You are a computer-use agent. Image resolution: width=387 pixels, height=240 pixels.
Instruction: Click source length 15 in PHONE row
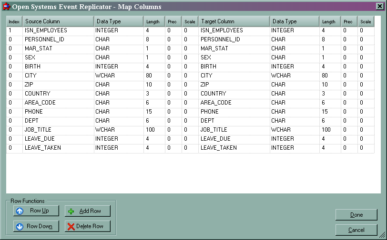(x=154, y=112)
